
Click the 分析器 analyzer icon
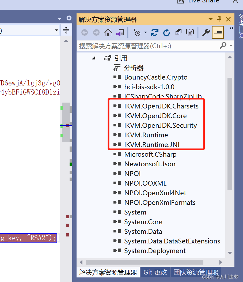point(117,68)
